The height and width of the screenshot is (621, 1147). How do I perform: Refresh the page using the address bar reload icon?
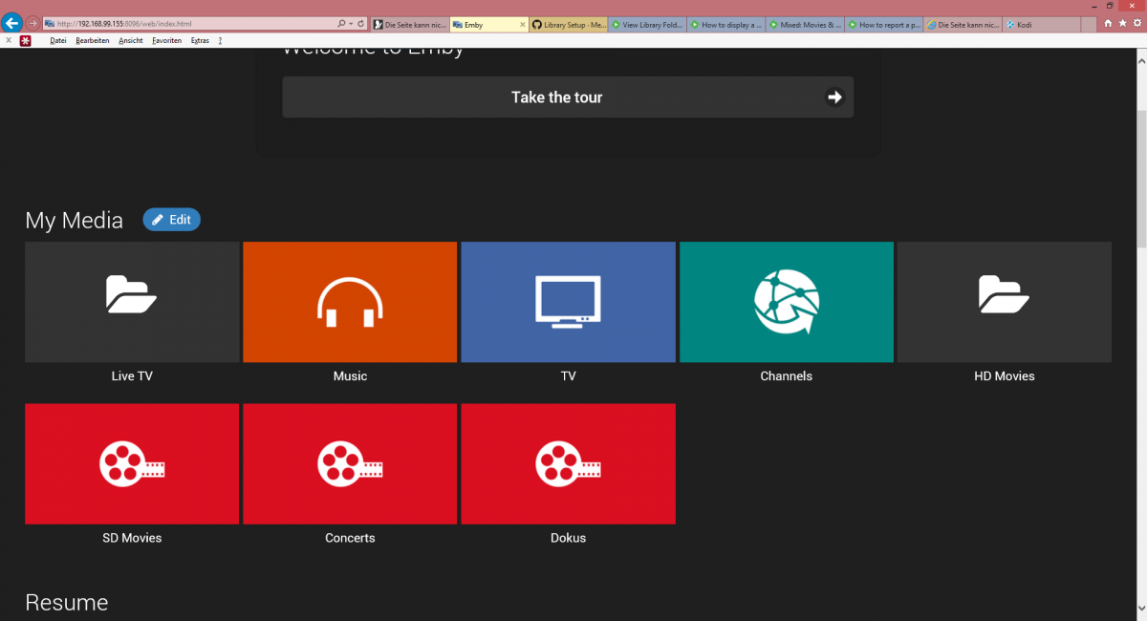(361, 23)
